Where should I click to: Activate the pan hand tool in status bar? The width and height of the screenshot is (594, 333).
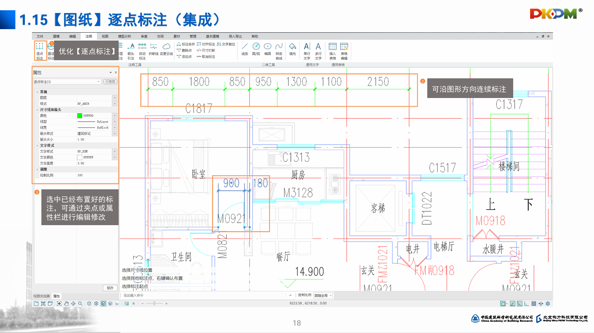(66, 303)
